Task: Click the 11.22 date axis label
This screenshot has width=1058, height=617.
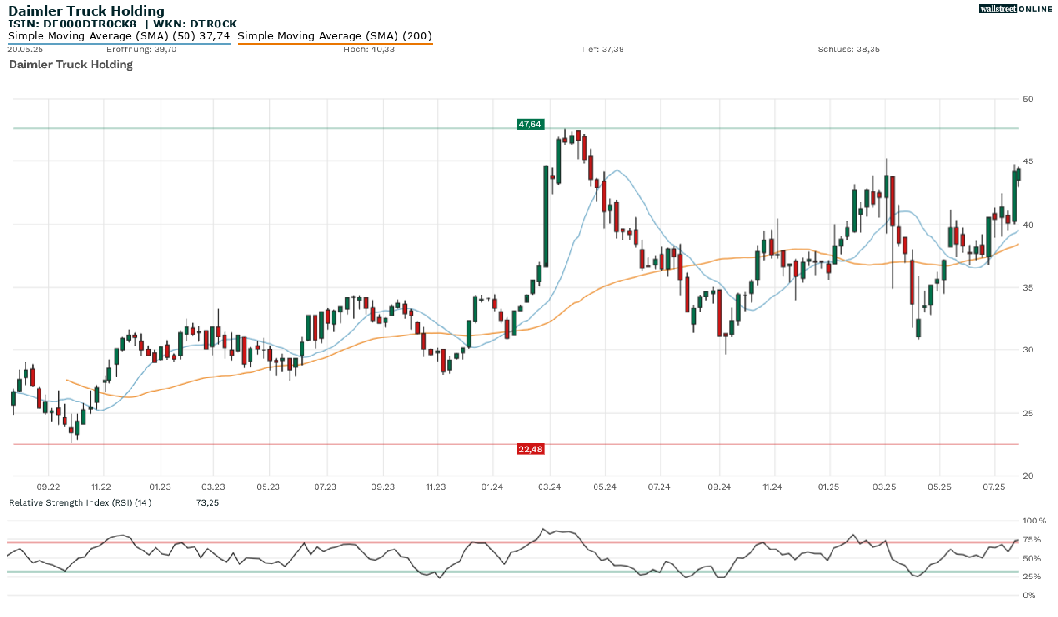Action: coord(101,487)
